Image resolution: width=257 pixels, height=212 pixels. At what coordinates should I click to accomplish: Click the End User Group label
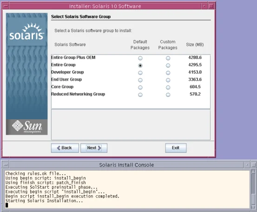(x=66, y=79)
